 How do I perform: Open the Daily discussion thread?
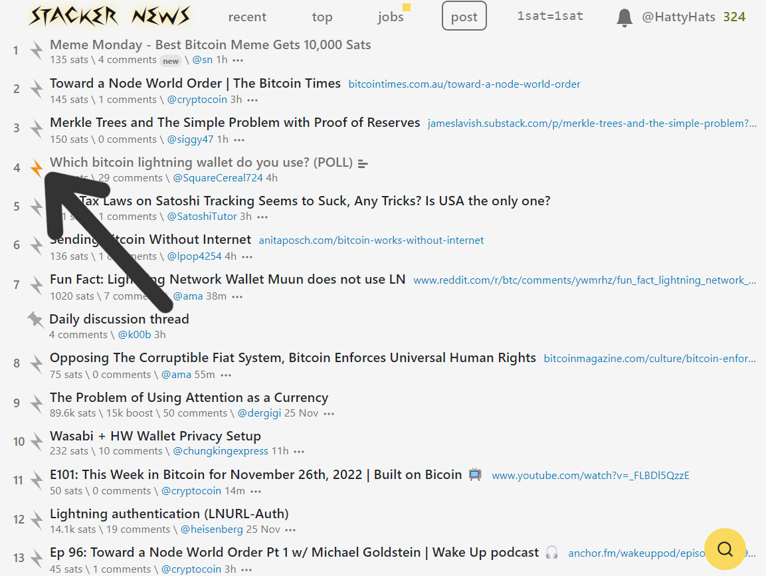click(119, 319)
